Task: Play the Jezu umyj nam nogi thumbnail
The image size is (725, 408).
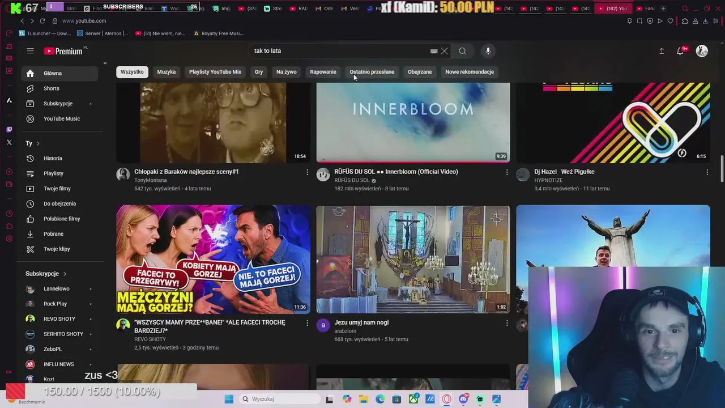Action: coord(413,259)
